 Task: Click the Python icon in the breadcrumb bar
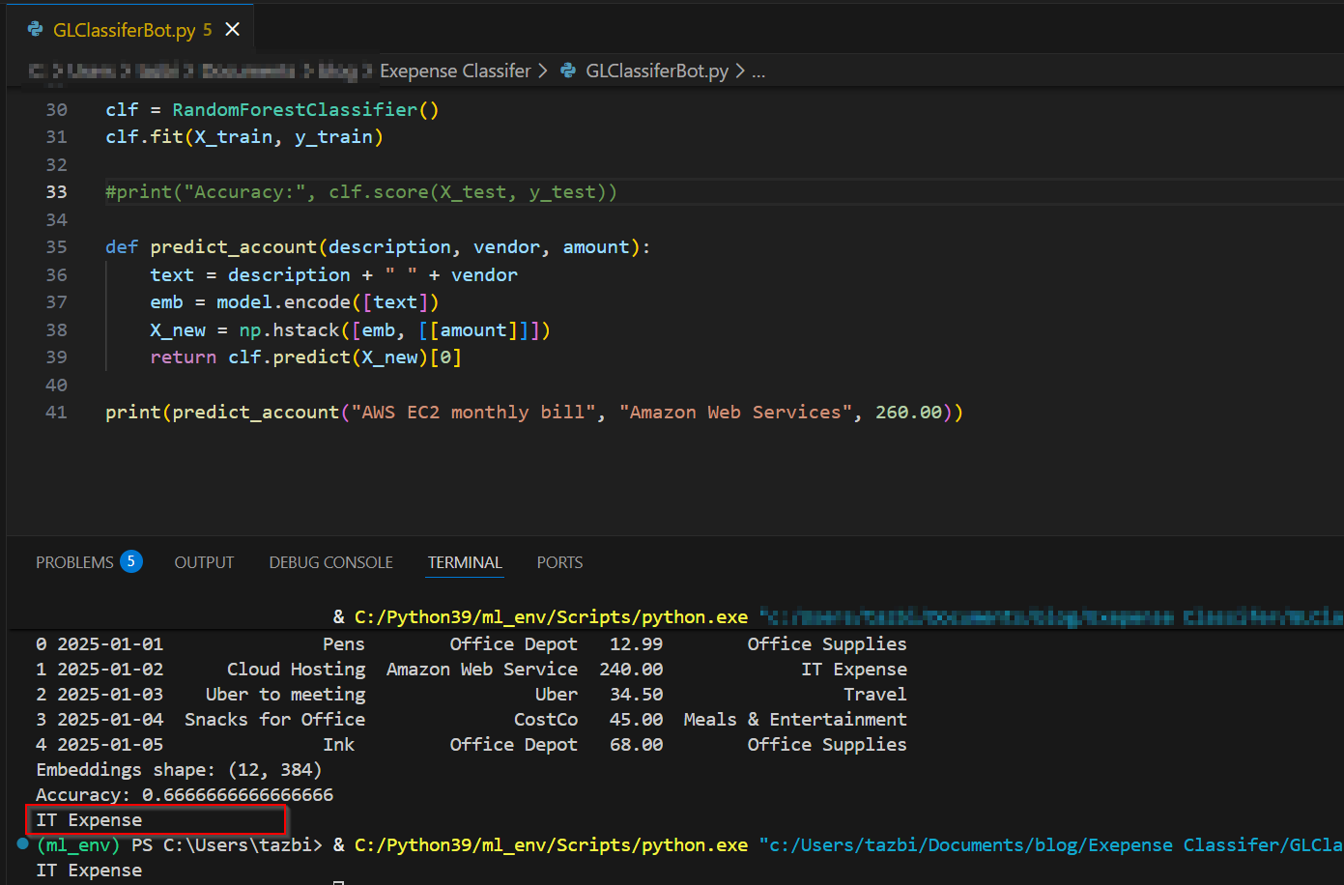(569, 71)
